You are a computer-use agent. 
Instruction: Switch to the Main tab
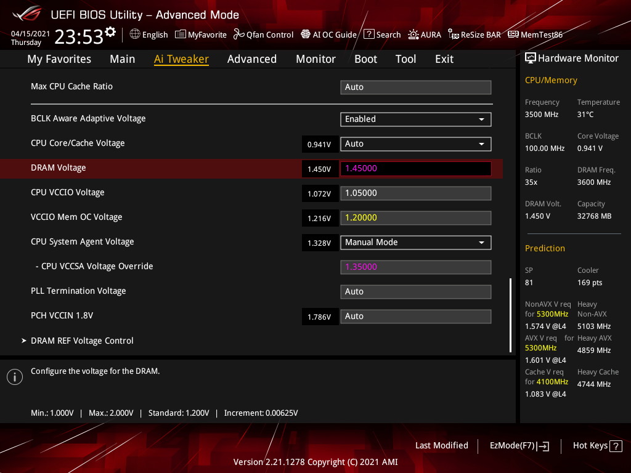pyautogui.click(x=123, y=59)
